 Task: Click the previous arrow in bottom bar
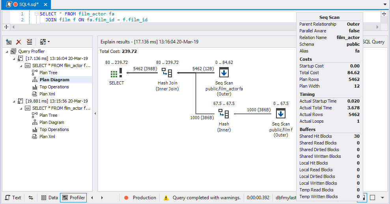tap(92, 198)
